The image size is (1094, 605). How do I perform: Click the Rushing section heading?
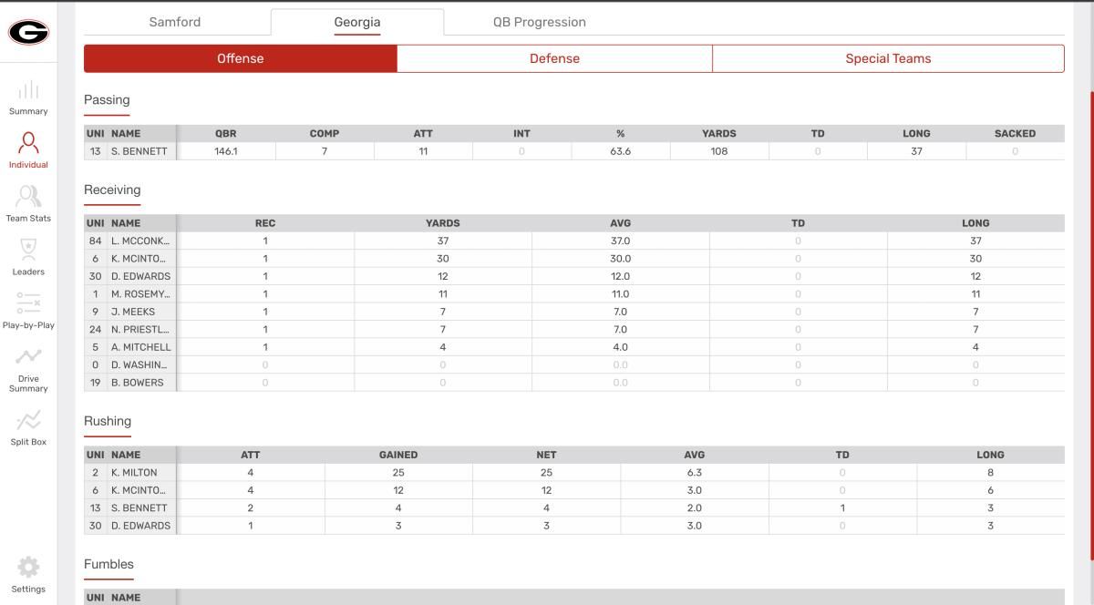(x=108, y=421)
